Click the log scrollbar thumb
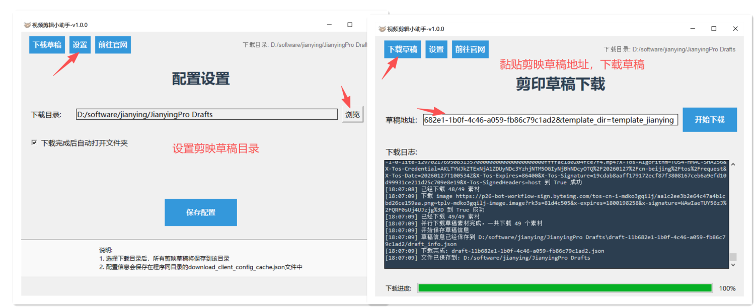The image size is (755, 307). [733, 256]
